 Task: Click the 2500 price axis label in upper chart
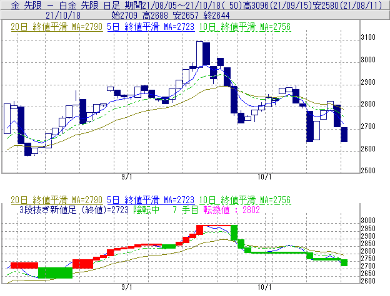[368, 171]
